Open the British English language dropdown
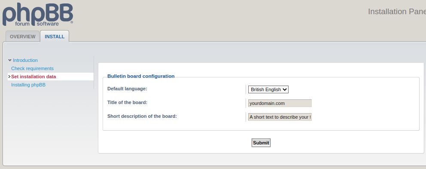Viewport: 426px width, 169px height. click(x=268, y=89)
